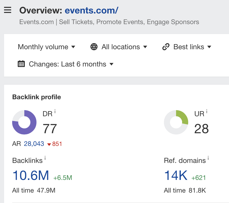Click the page subtitle Events.com | Sell Tickets
The height and width of the screenshot is (203, 229).
pos(109,22)
